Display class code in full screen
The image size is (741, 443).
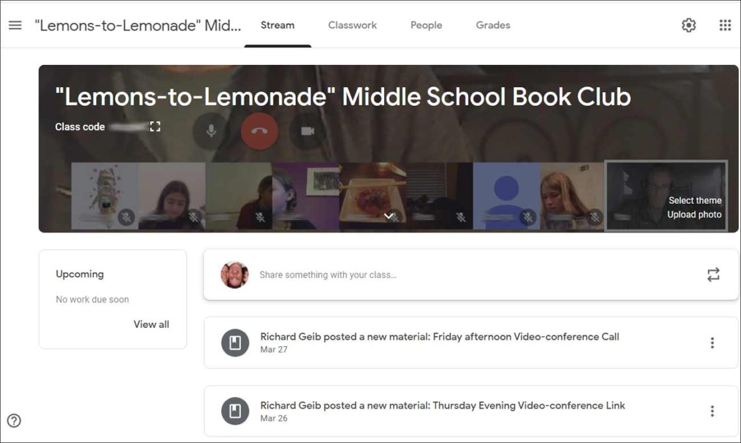point(155,127)
